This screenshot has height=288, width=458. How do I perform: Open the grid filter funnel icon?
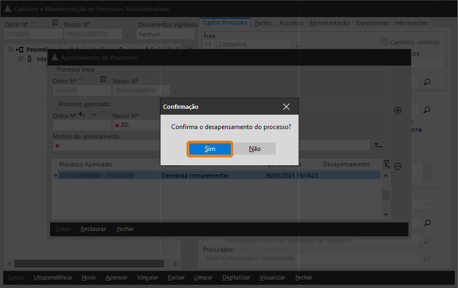[x=387, y=164]
